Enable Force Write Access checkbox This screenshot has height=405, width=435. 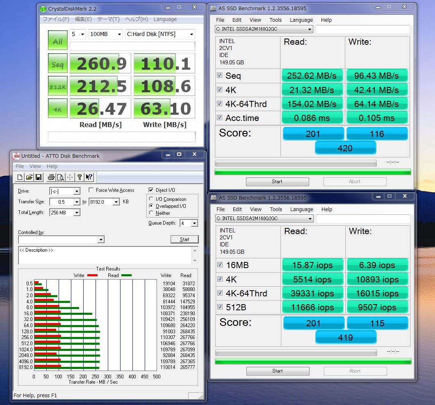tap(91, 190)
